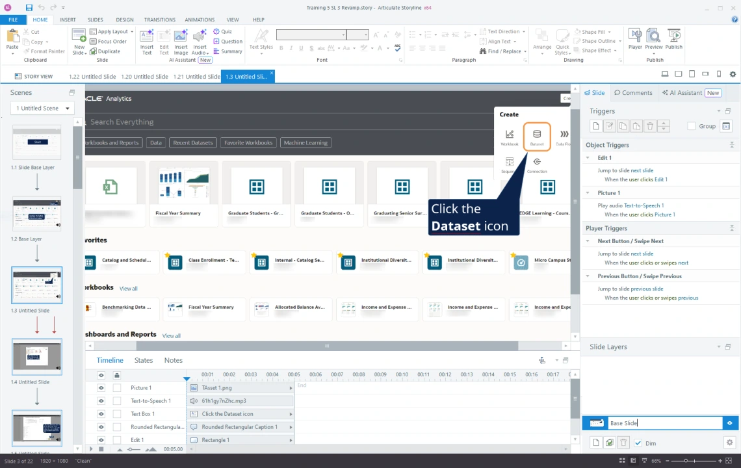The width and height of the screenshot is (741, 468).
Task: Uncheck the Dim checkbox
Action: pos(638,443)
